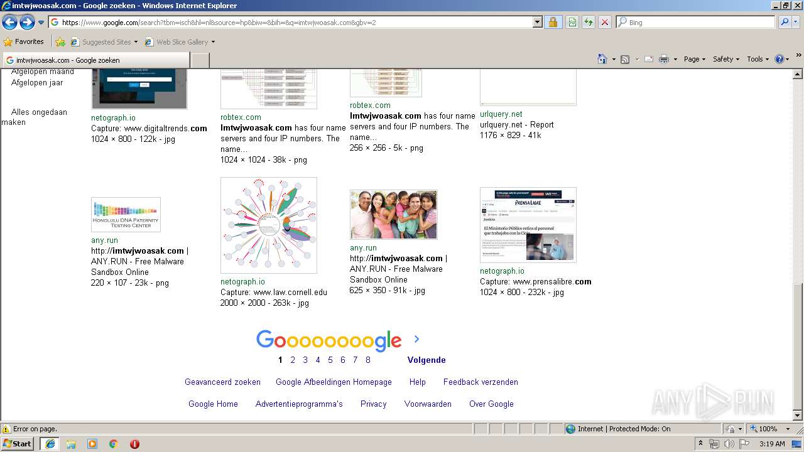Click the Print icon
The image size is (804, 452).
click(x=664, y=59)
